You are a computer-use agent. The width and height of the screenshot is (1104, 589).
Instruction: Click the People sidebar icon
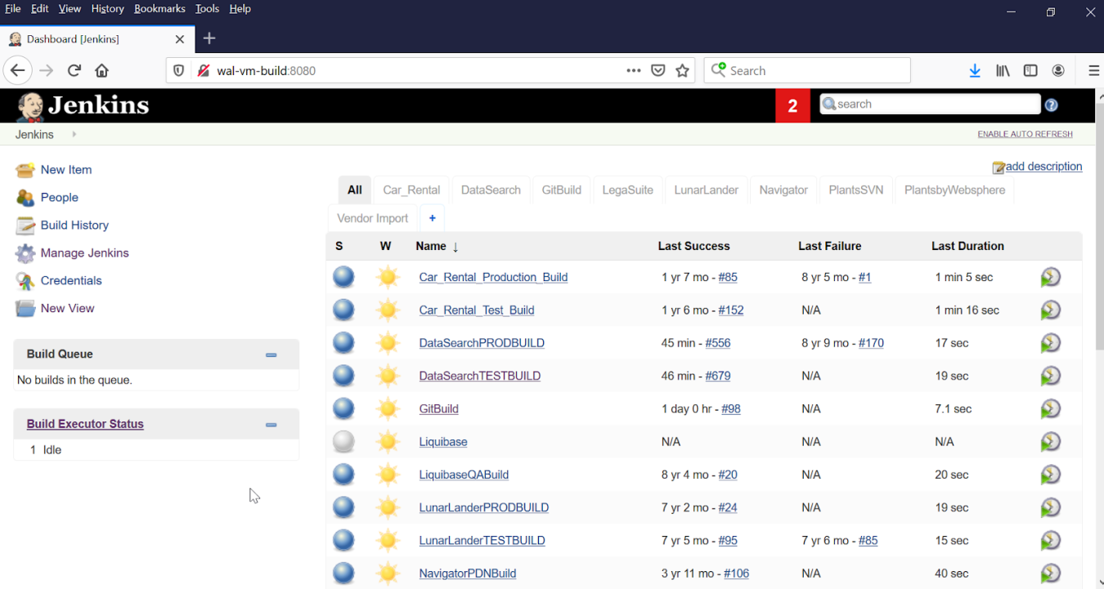(25, 197)
